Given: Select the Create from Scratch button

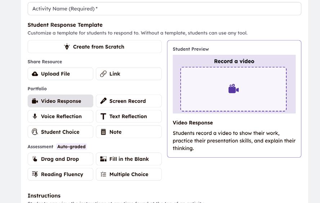Looking at the screenshot, I should point(95,47).
